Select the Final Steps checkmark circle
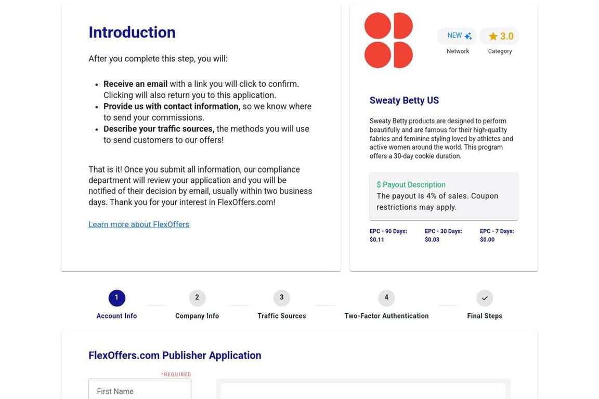The width and height of the screenshot is (599, 399). (x=485, y=298)
